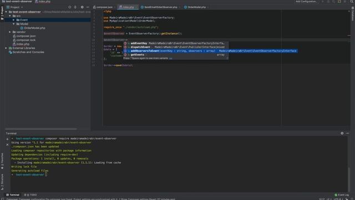Expand the vendor folder
The image size is (355, 200).
coord(10,32)
